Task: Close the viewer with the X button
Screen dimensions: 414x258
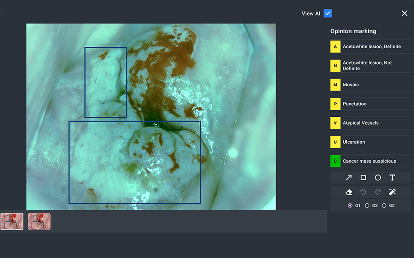Action: tap(405, 14)
